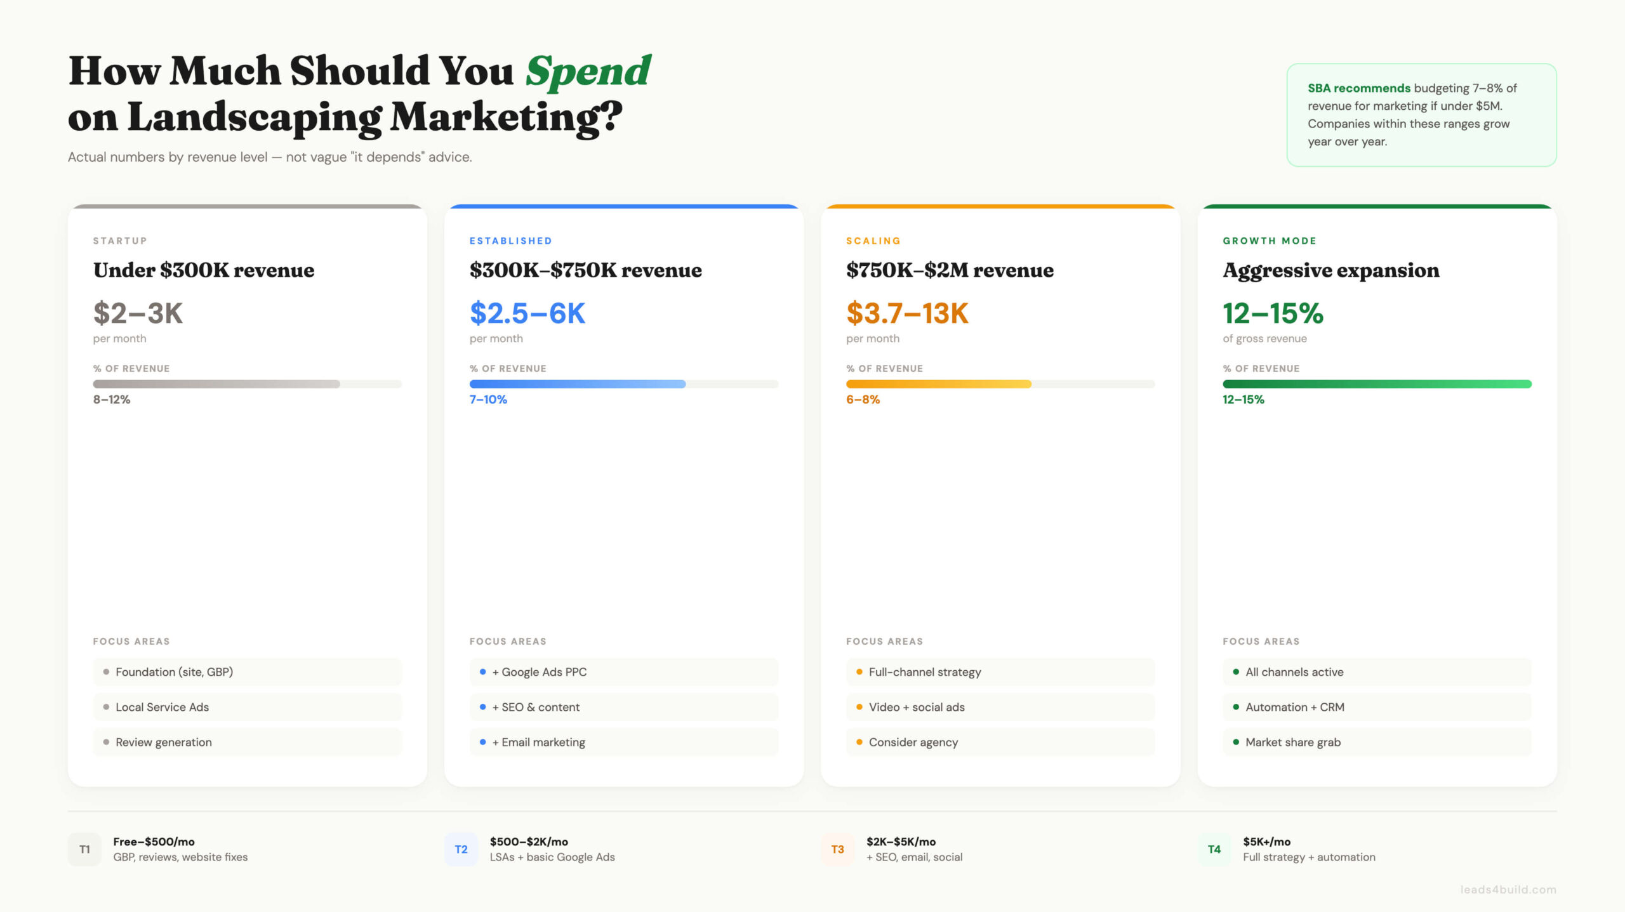1625x912 pixels.
Task: Click the orange Scaling revenue progress bar
Action: 1000,384
